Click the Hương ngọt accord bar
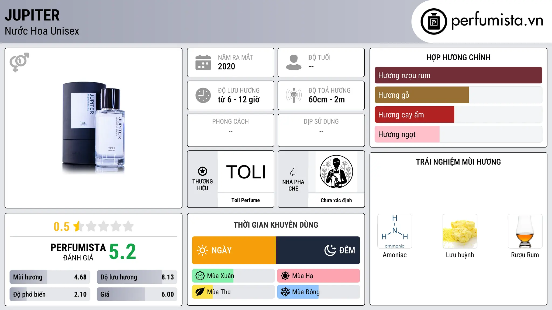This screenshot has width=552, height=310. pos(458,134)
